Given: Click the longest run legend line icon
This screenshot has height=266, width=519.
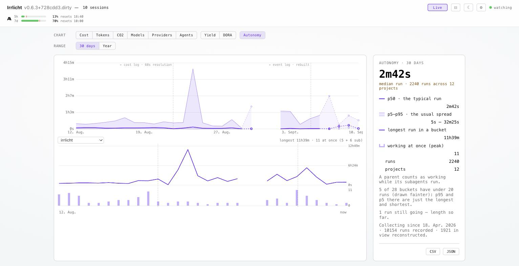Looking at the screenshot, I should click(x=382, y=130).
